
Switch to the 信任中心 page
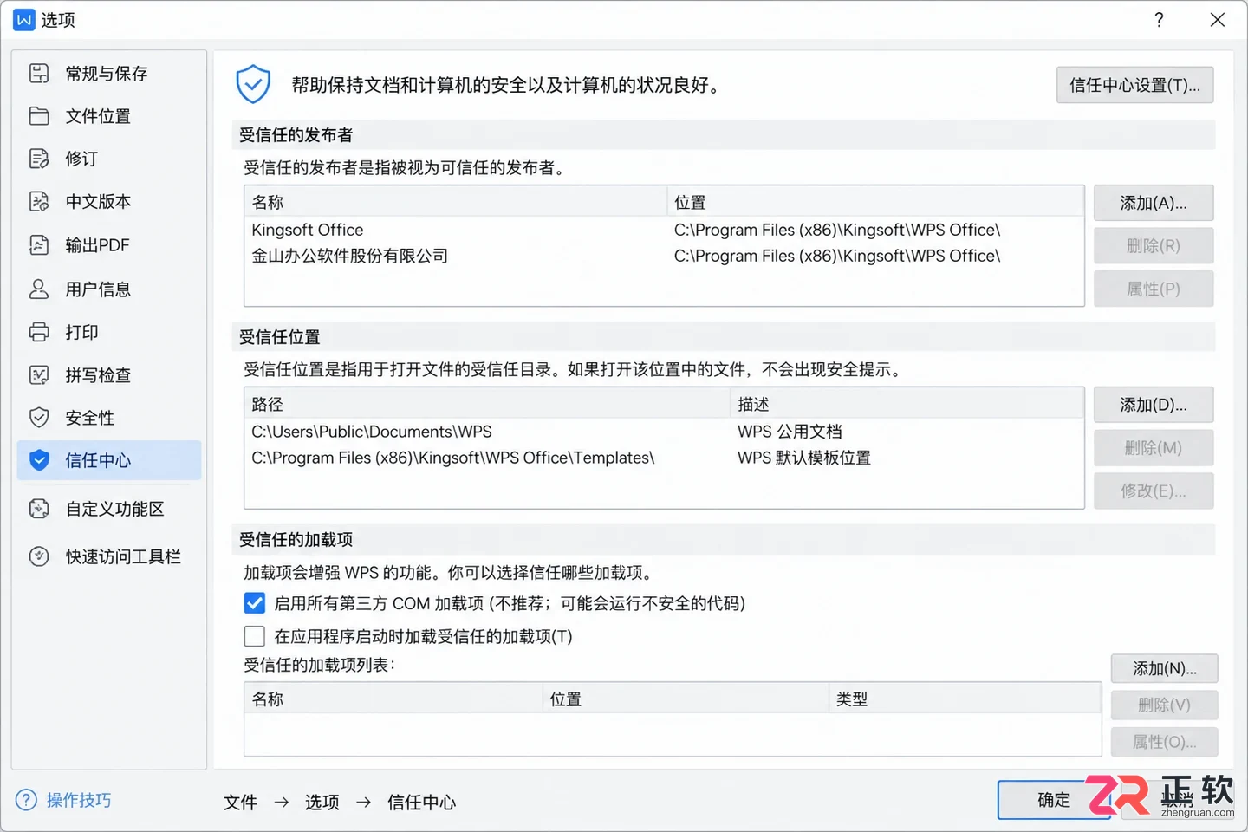109,460
